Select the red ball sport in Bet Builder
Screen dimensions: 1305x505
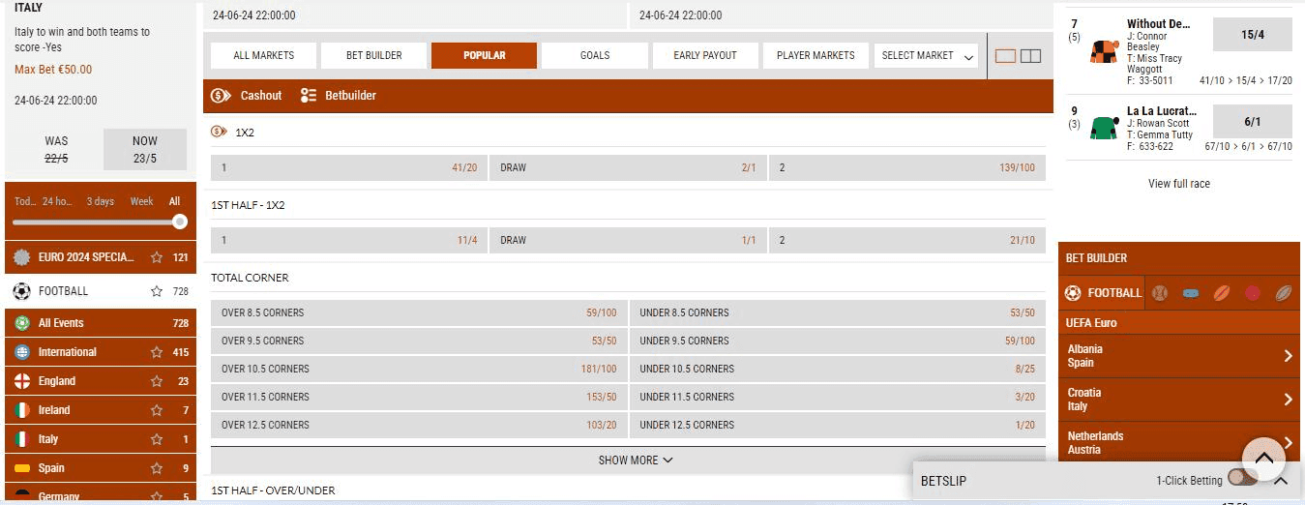click(1253, 293)
